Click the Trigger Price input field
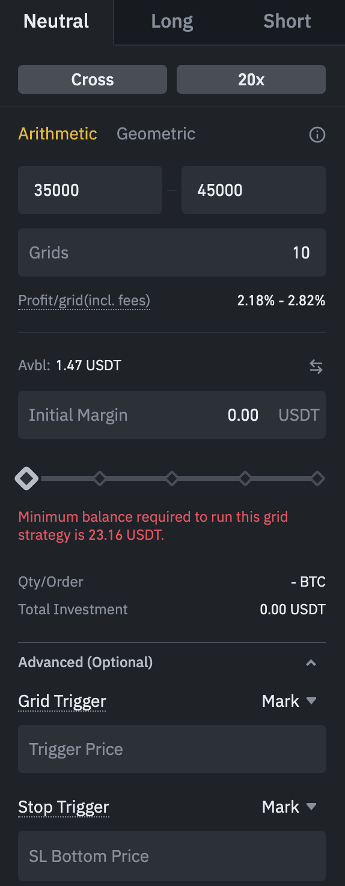The width and height of the screenshot is (345, 886). [x=172, y=749]
